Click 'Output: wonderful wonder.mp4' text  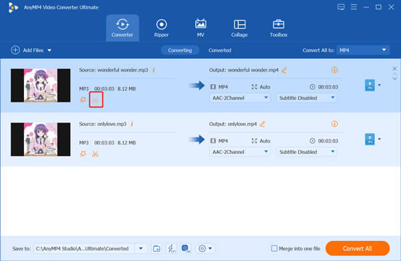click(244, 70)
